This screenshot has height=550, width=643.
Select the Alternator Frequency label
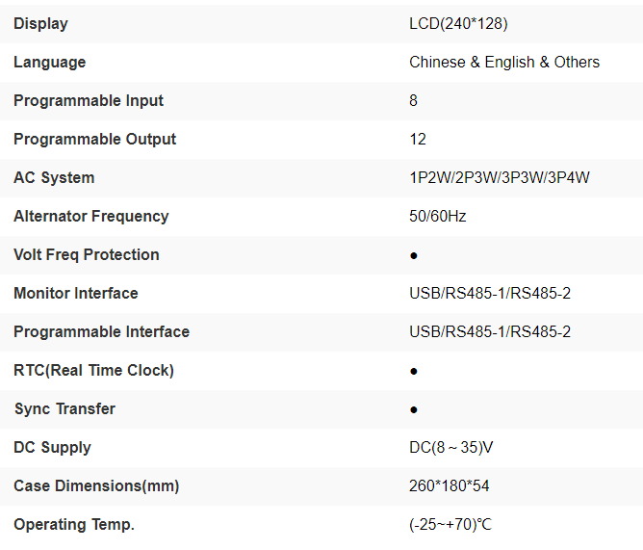[90, 216]
